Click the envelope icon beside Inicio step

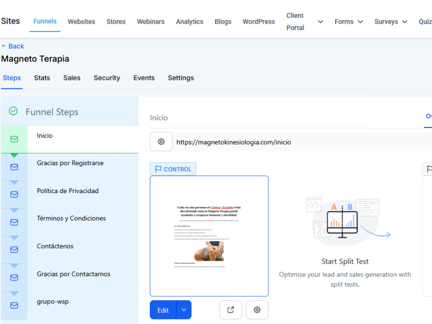click(x=14, y=139)
